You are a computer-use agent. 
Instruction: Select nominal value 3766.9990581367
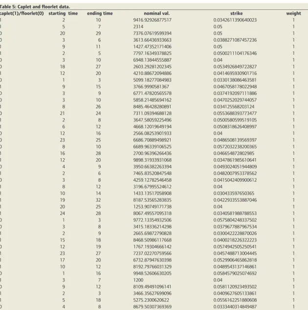[x=151, y=87]
